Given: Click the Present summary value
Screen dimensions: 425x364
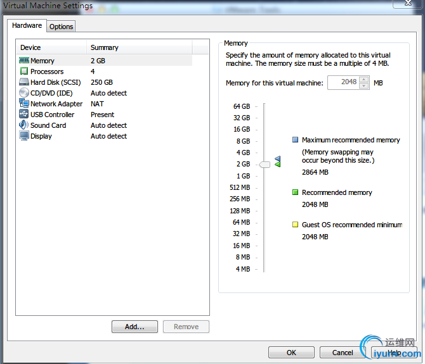Looking at the screenshot, I should 103,115.
